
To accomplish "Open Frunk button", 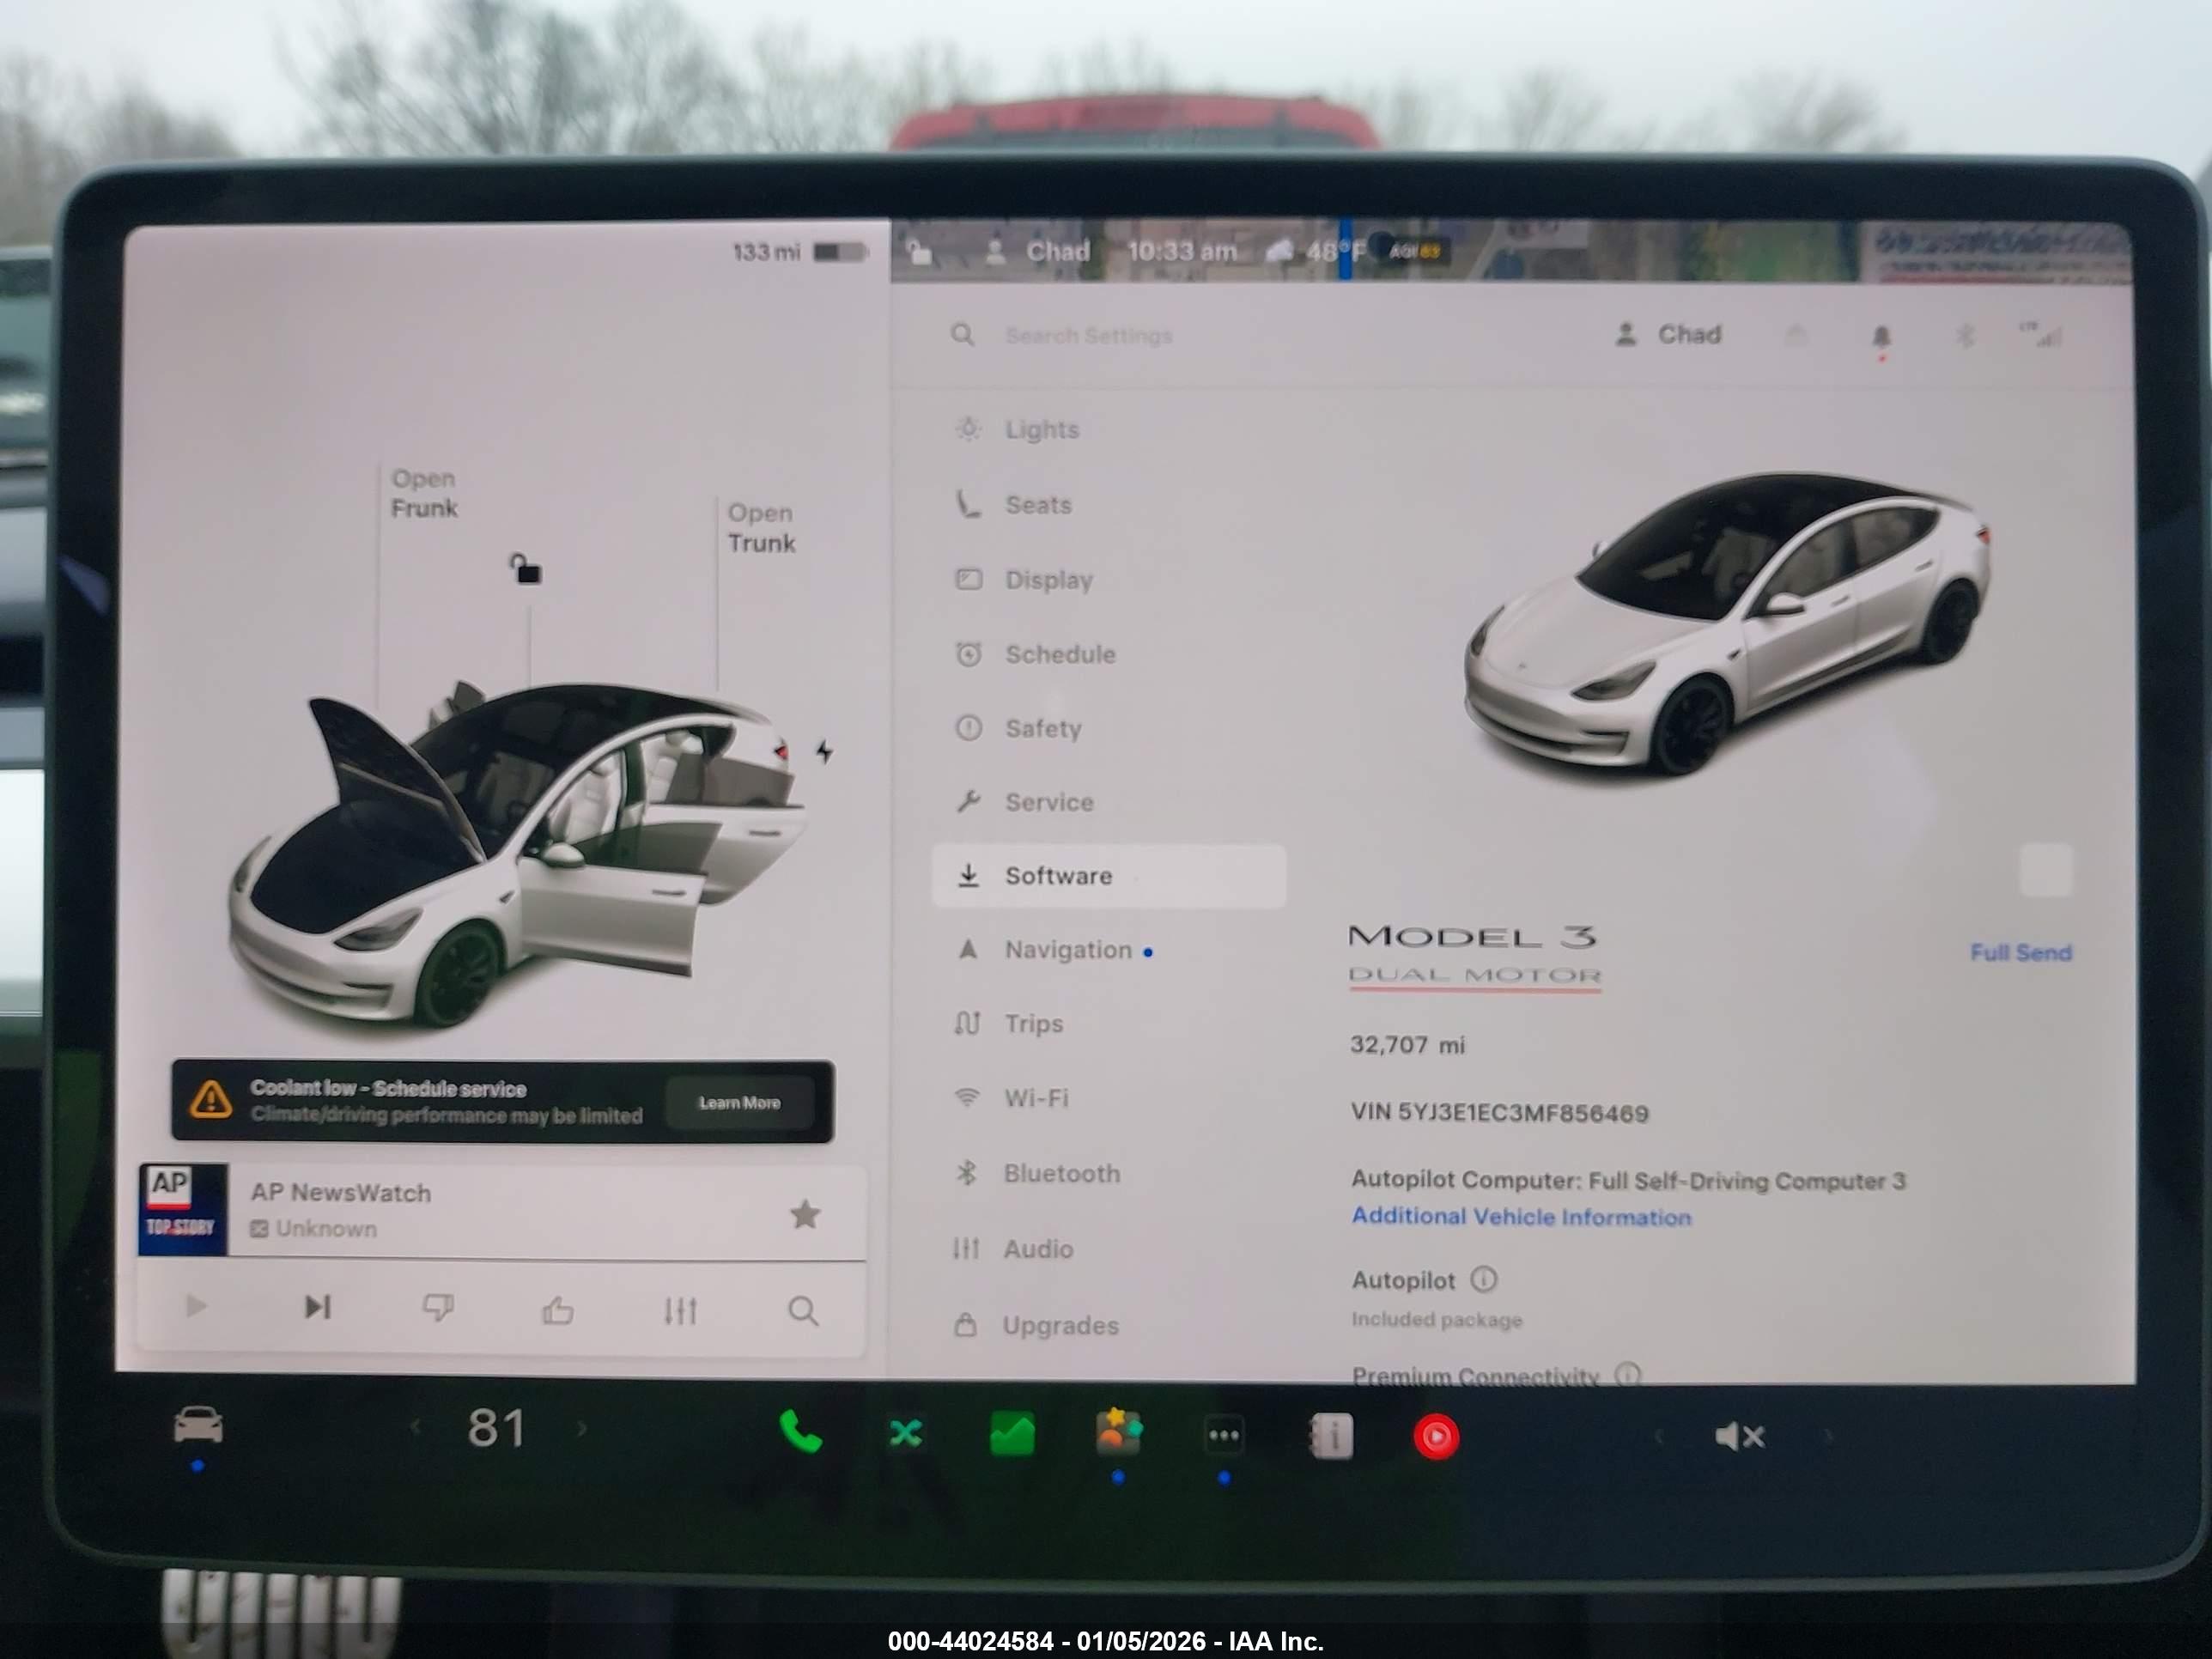I will [x=424, y=494].
